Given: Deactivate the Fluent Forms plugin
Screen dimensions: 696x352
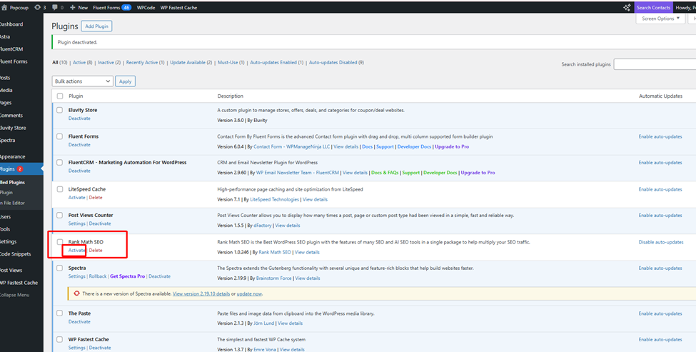Looking at the screenshot, I should 79,145.
